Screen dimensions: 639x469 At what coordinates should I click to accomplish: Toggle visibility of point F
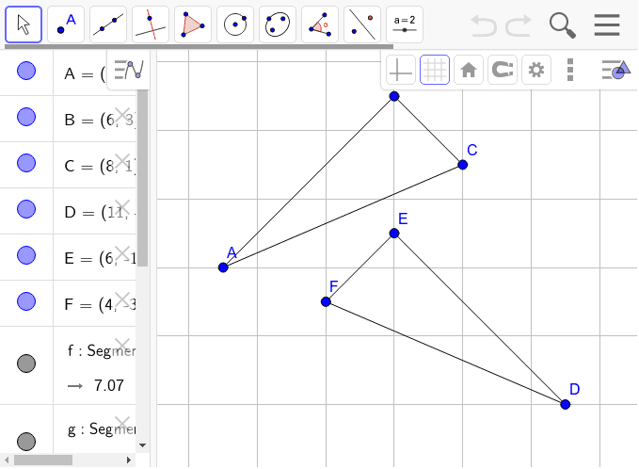click(26, 301)
